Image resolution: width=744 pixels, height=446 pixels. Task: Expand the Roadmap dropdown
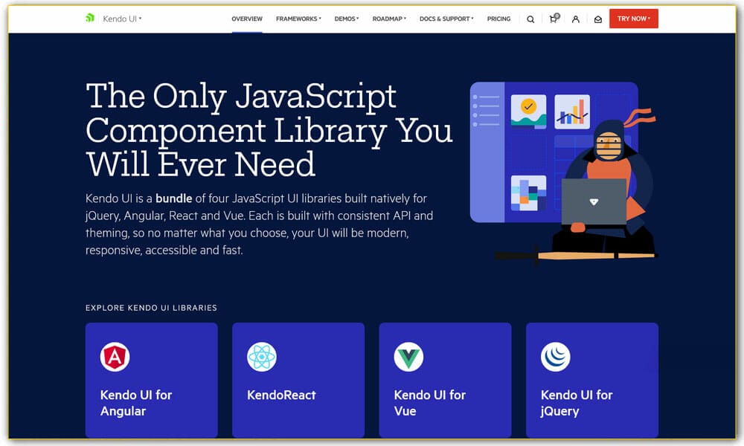pos(388,19)
